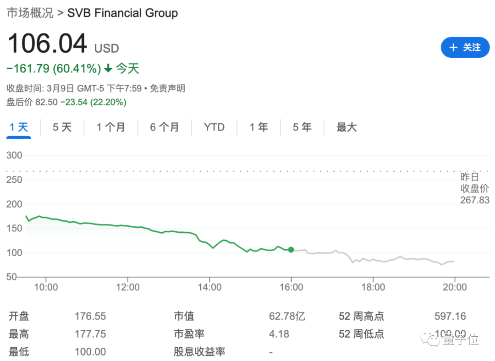This screenshot has width=495, height=361.
Task: Click the 52 周高点 value 597.16
Action: click(450, 316)
